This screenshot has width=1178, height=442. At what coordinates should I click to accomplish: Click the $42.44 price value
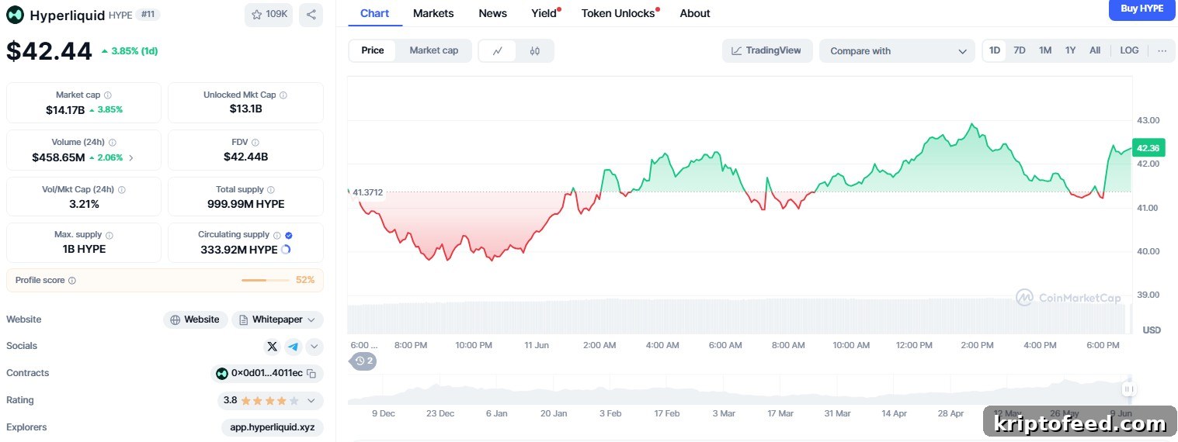coord(49,51)
